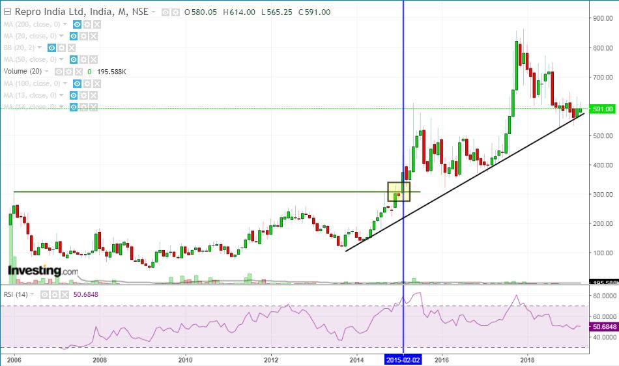Viewport: 619px width, 366px height.
Task: Click the purple 50.6848 RSI axis label
Action: pyautogui.click(x=603, y=326)
